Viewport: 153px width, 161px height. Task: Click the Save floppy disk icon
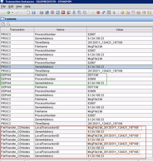[33, 12]
